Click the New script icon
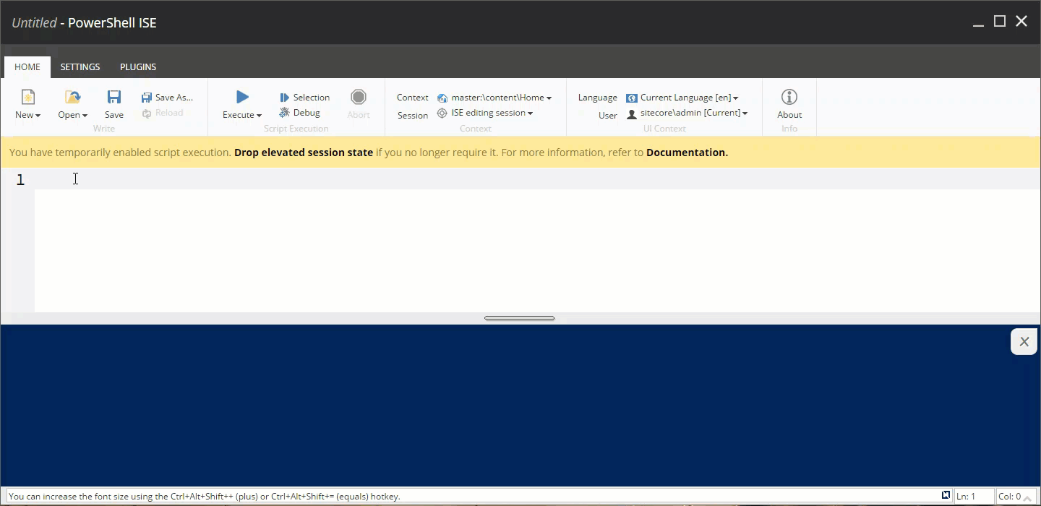The image size is (1041, 506). point(27,97)
